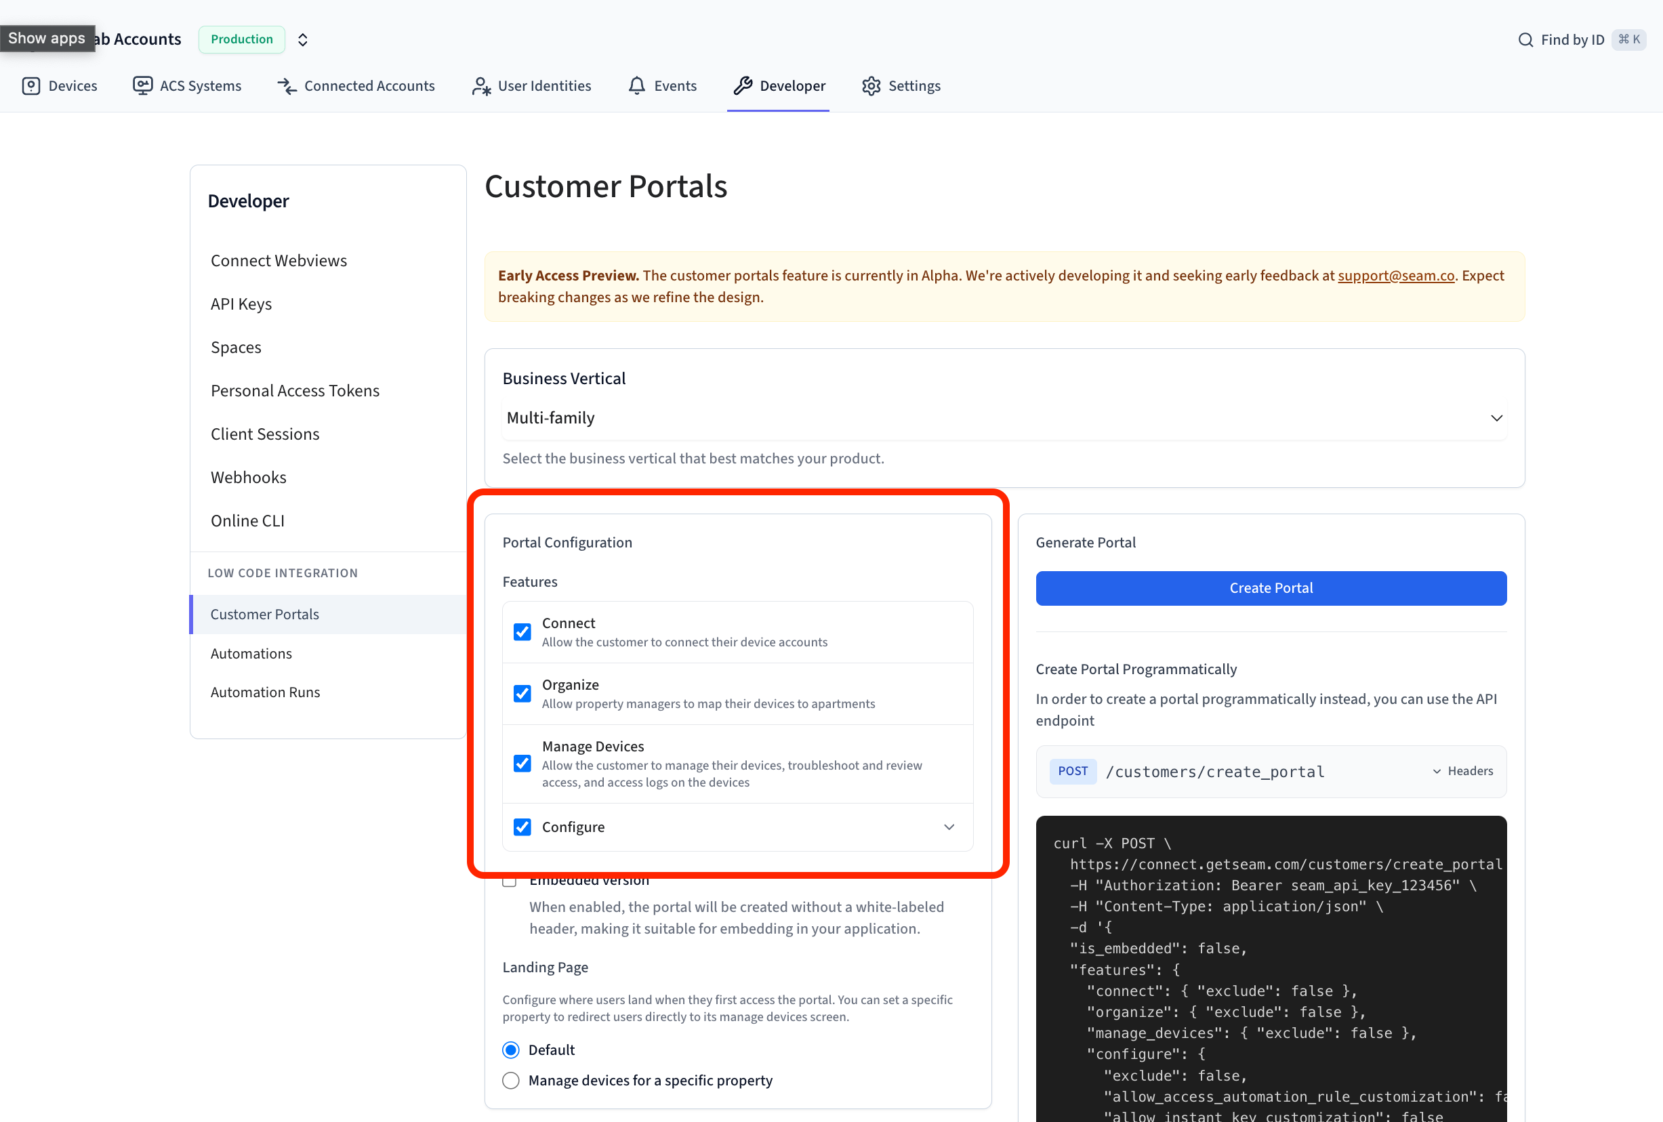Viewport: 1663px width, 1122px height.
Task: Uncheck the Organize feature checkbox
Action: pos(522,693)
